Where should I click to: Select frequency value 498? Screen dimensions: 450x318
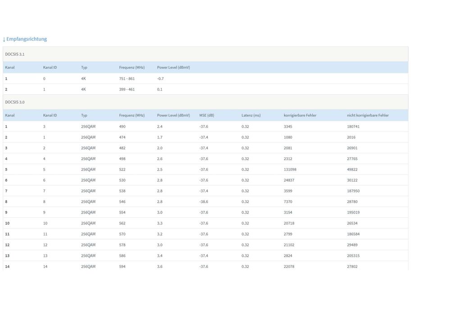(x=122, y=159)
